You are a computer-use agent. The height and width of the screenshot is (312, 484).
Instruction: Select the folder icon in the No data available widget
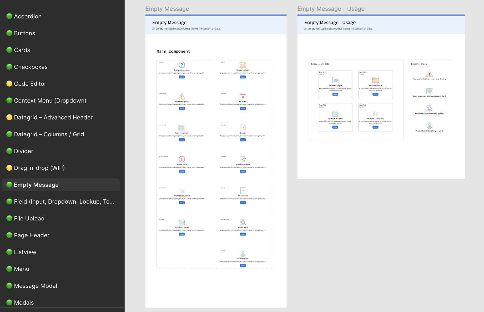tap(375, 80)
